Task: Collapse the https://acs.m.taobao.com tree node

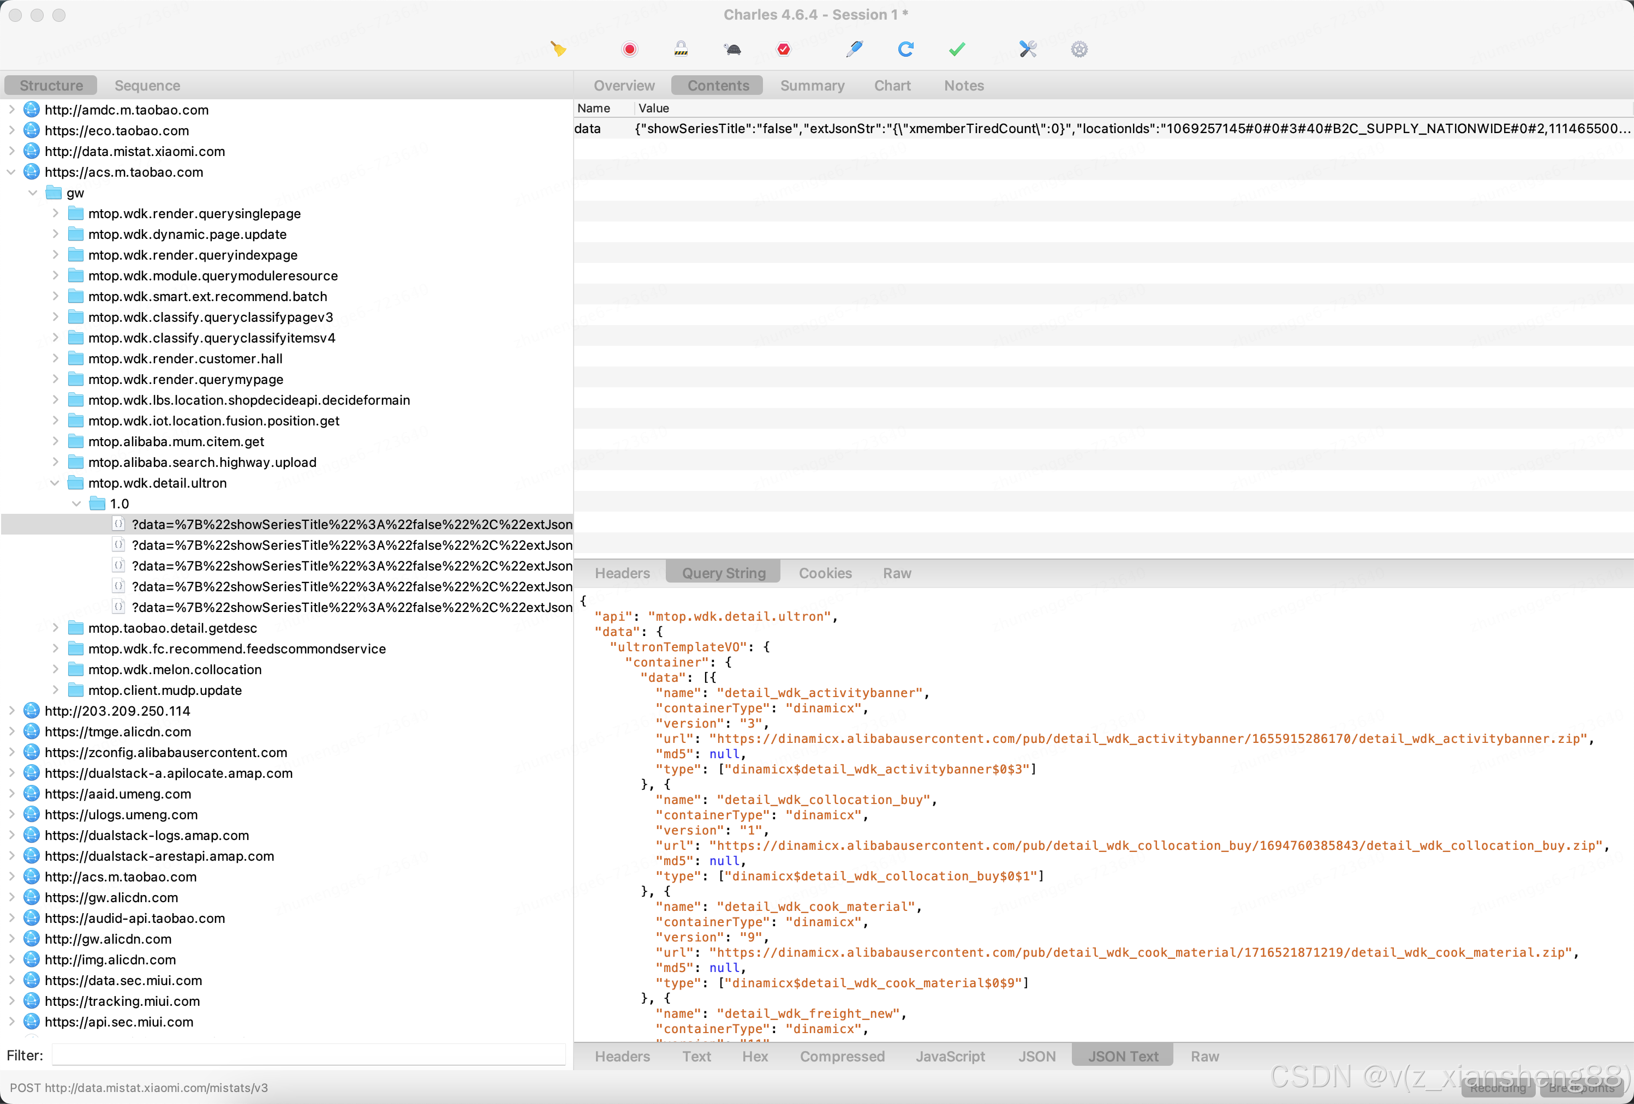Action: click(11, 172)
